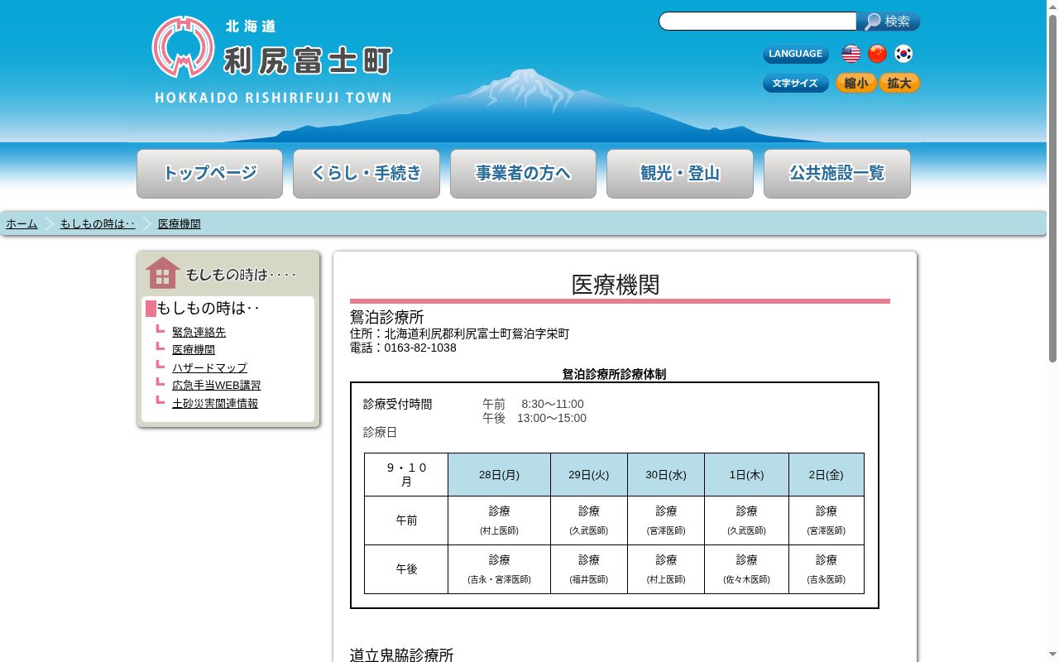1059x662 pixels.
Task: Enlarge text with 拡大 button
Action: [x=899, y=83]
